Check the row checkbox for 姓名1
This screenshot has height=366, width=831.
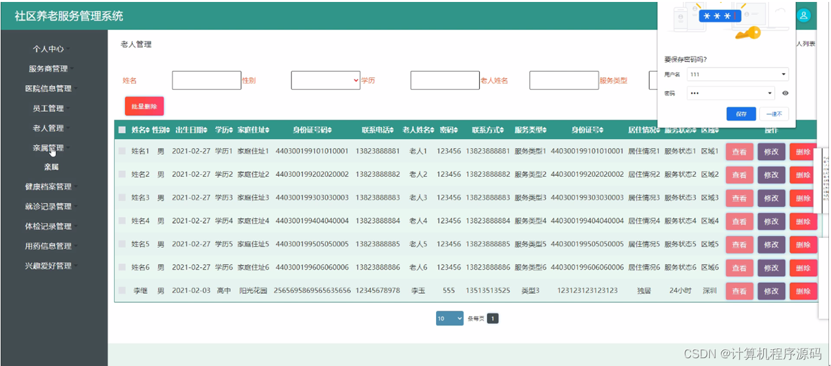pyautogui.click(x=122, y=151)
